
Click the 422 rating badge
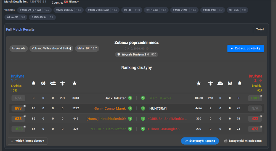coord(255,119)
